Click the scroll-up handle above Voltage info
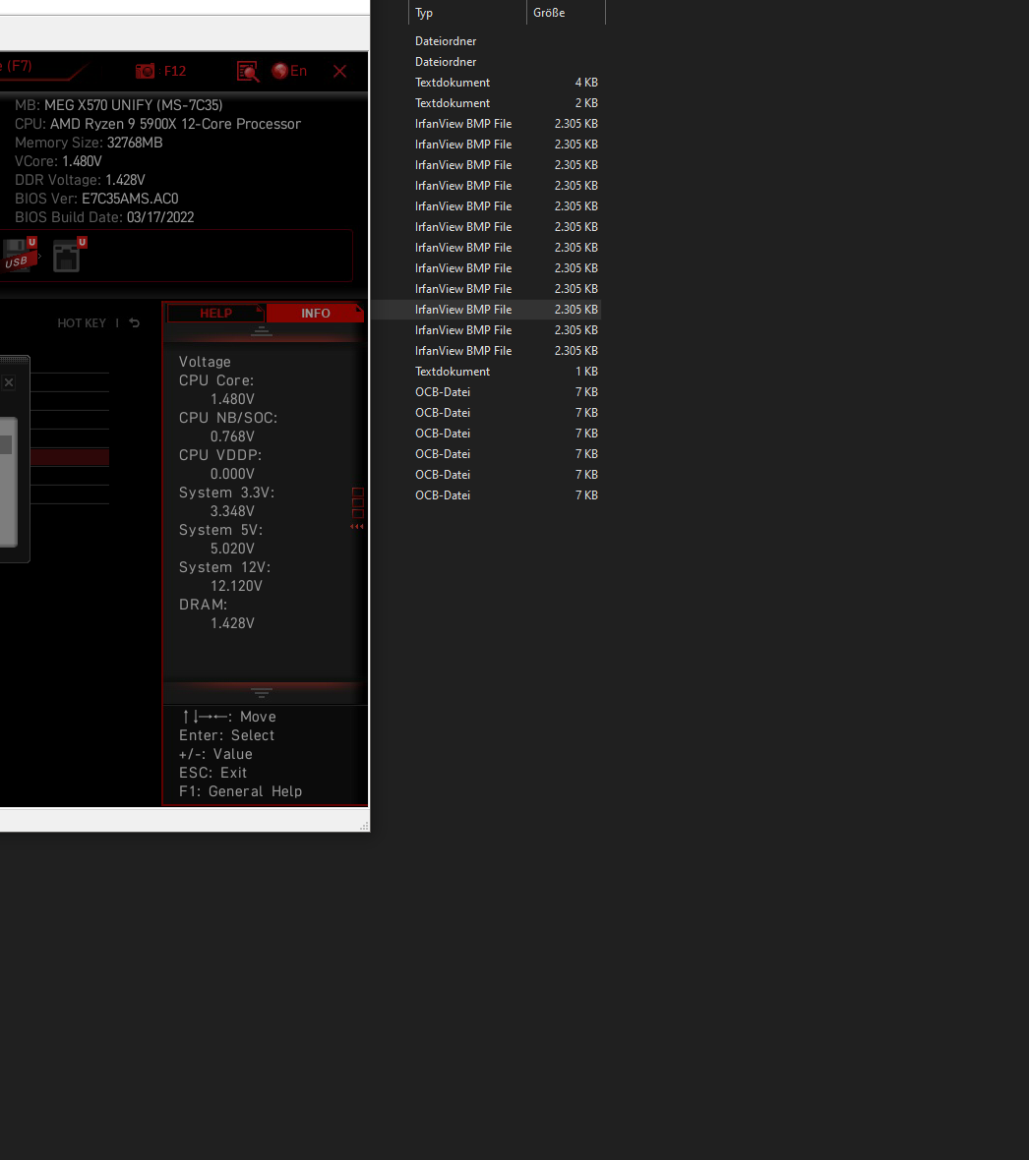 tap(262, 331)
